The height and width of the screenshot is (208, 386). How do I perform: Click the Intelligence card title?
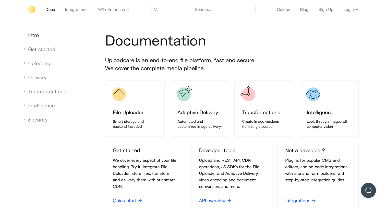click(320, 112)
